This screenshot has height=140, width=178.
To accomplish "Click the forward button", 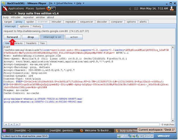I will point(12,37).
